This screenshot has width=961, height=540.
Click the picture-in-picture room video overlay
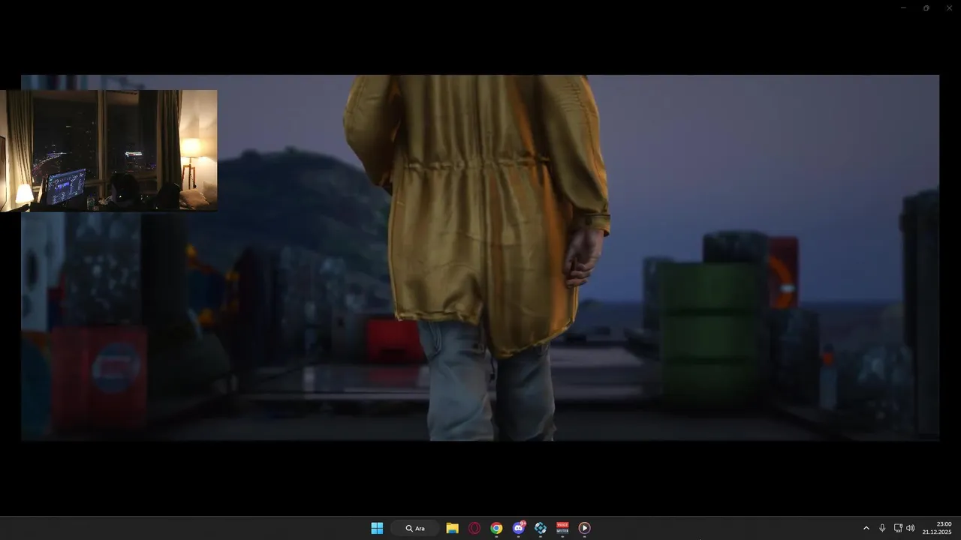tap(109, 151)
